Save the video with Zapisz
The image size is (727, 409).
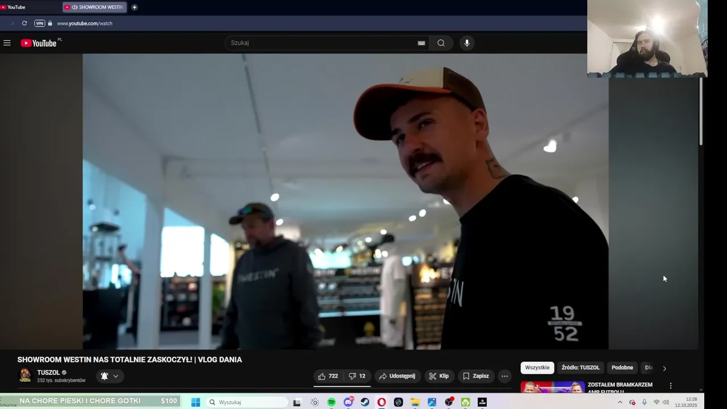(475, 376)
